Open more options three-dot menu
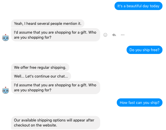 (123, 35)
